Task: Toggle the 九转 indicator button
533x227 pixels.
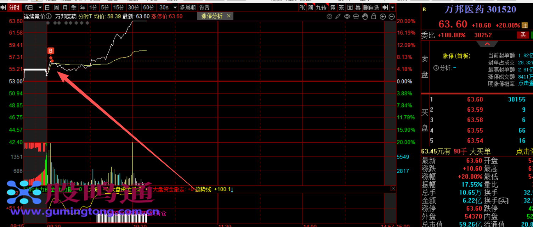Action: pos(321,7)
